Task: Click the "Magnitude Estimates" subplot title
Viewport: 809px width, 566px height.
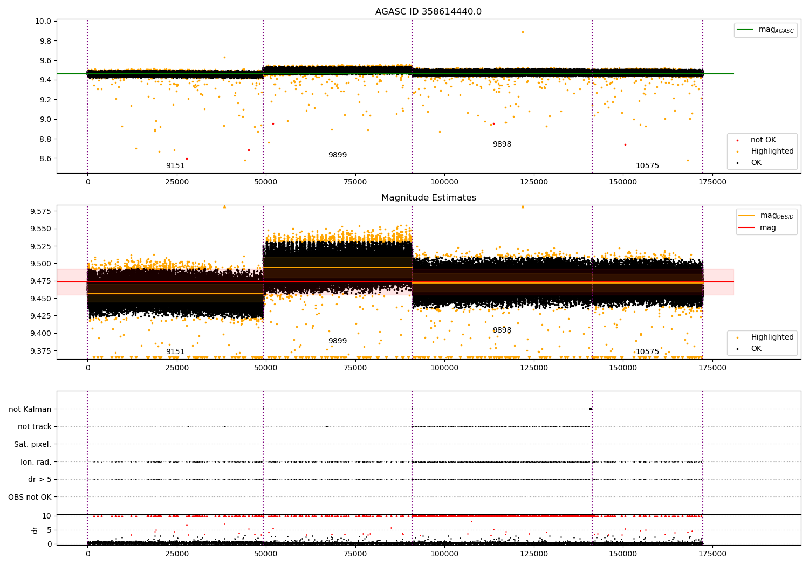Action: [428, 198]
